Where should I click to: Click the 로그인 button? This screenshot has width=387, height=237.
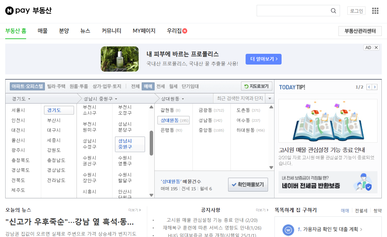coord(357,11)
